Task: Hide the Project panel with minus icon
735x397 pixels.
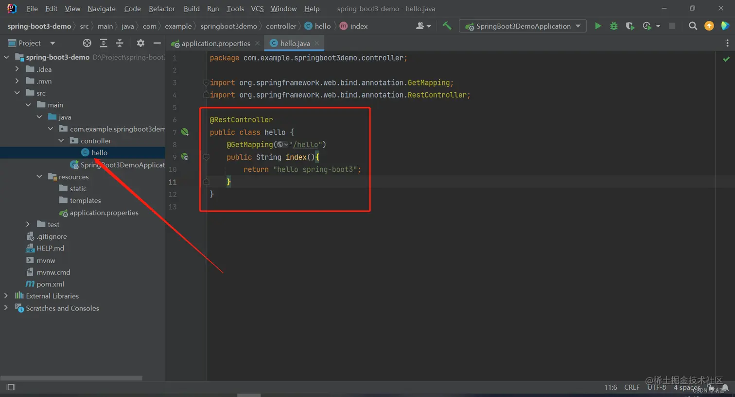Action: click(157, 43)
